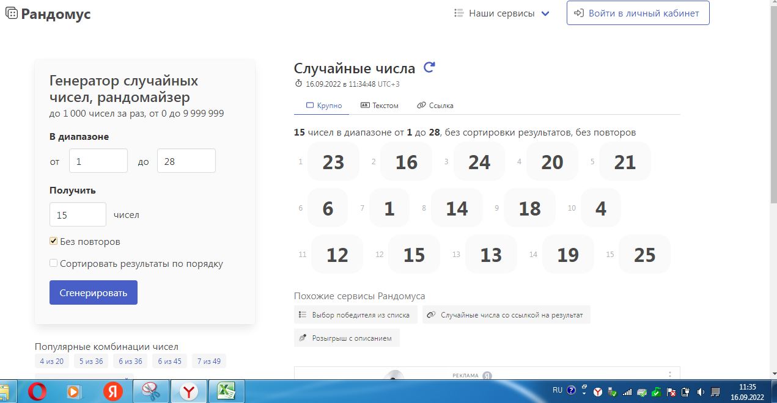777x403 pixels.
Task: Open Excel from the taskbar
Action: tap(227, 391)
